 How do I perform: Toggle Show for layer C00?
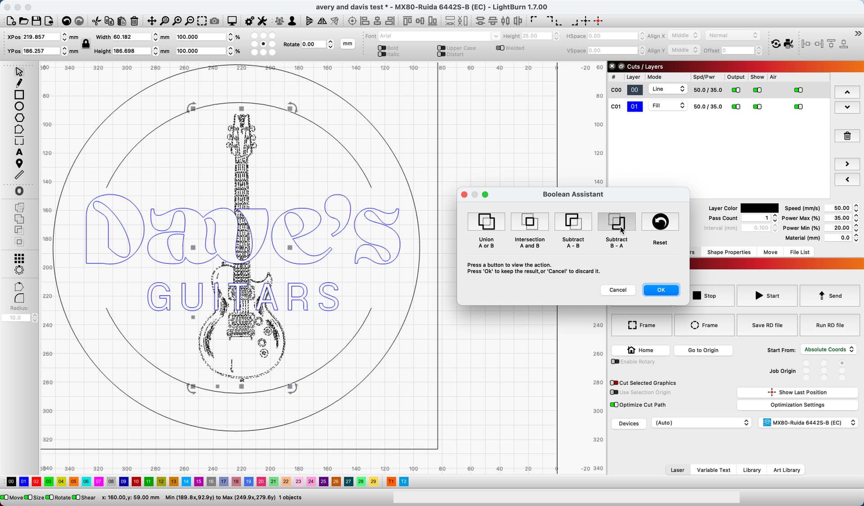[x=757, y=90]
